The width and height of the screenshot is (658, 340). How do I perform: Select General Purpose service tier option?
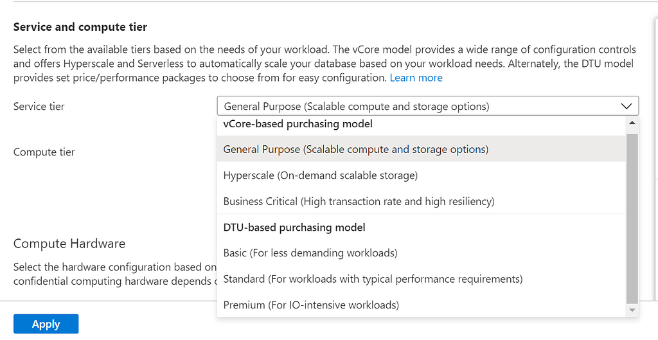coord(421,149)
